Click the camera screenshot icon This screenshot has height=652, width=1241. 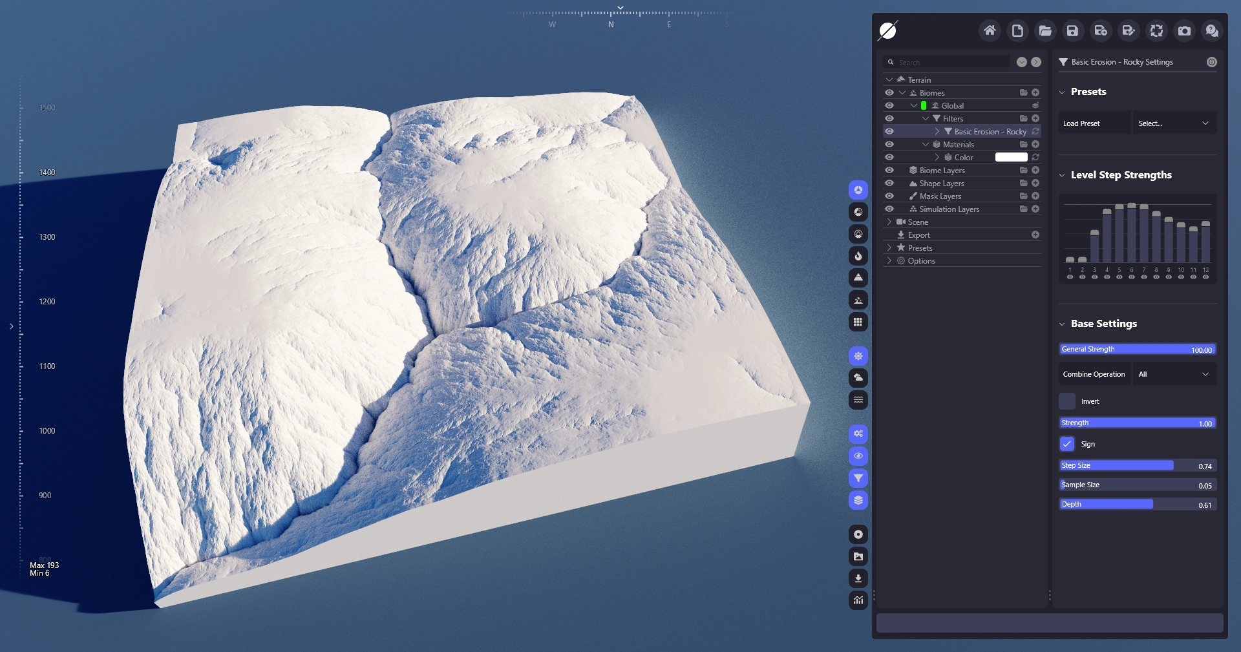pos(1184,30)
